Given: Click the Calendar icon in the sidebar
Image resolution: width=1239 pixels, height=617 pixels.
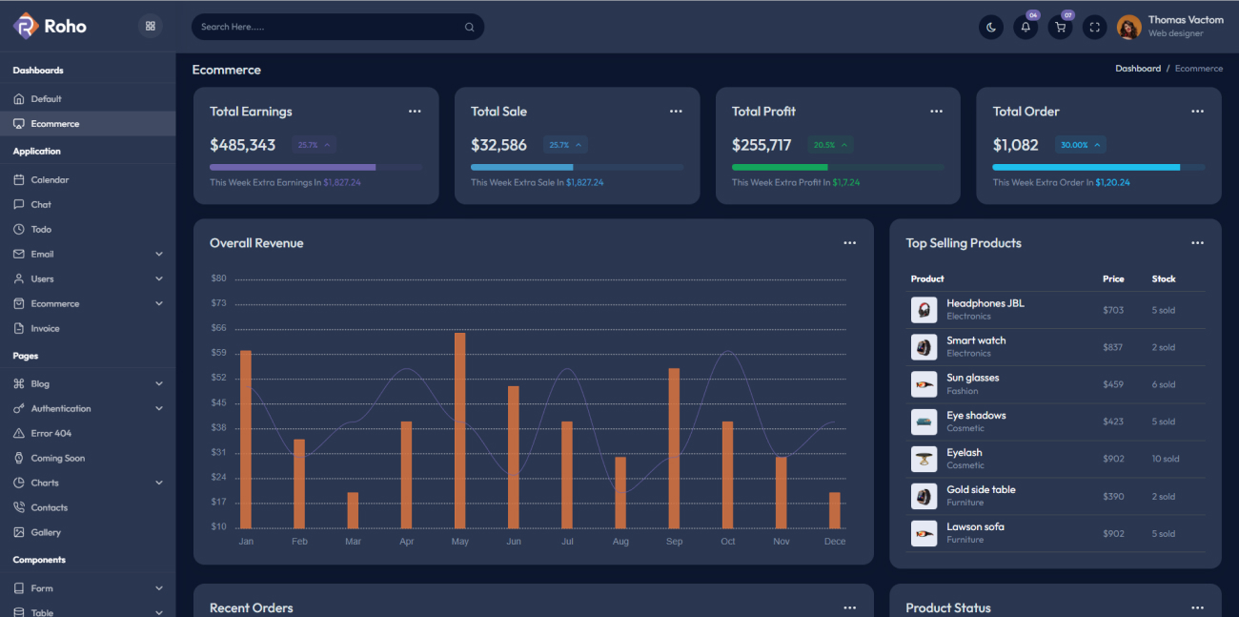Looking at the screenshot, I should 17,179.
